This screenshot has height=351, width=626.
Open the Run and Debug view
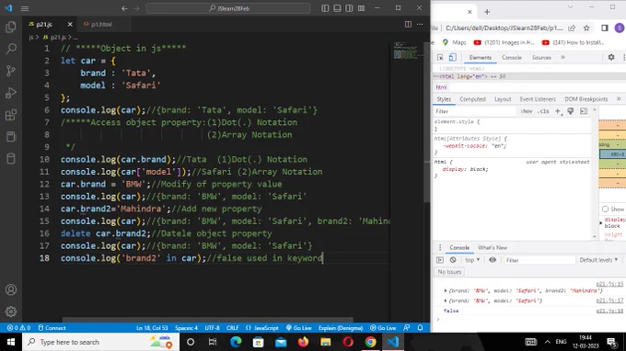(11, 93)
